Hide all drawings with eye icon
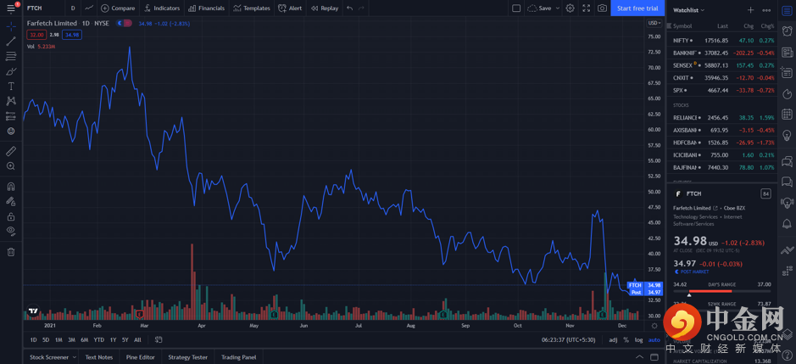 11,232
